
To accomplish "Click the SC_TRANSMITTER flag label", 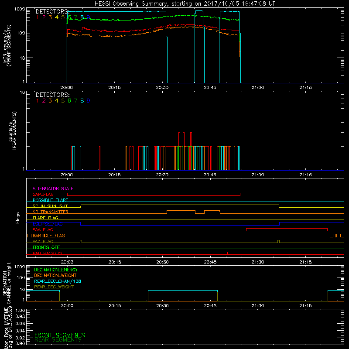I will (51, 212).
